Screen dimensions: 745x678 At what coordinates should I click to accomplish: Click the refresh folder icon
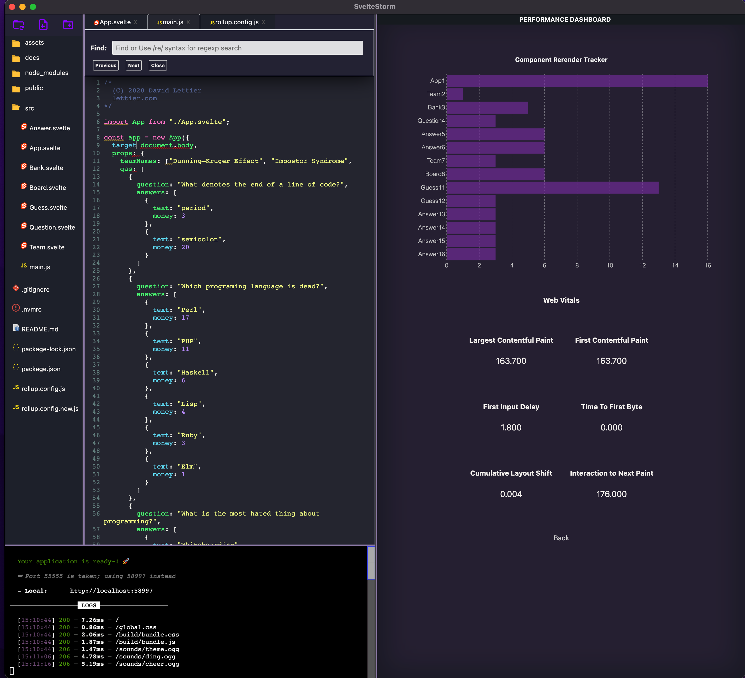[19, 25]
